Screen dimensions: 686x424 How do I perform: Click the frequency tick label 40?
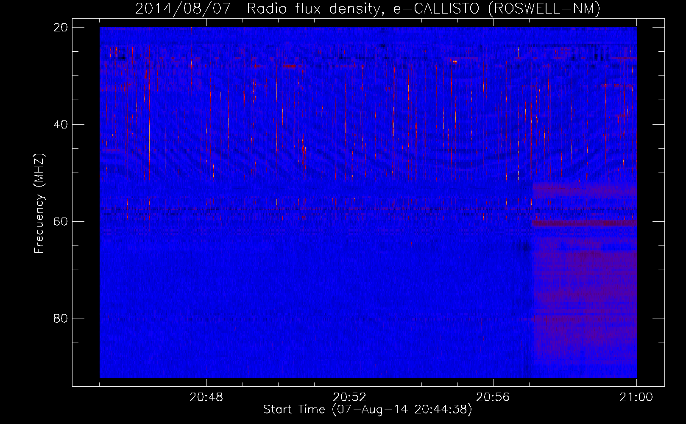click(x=60, y=125)
